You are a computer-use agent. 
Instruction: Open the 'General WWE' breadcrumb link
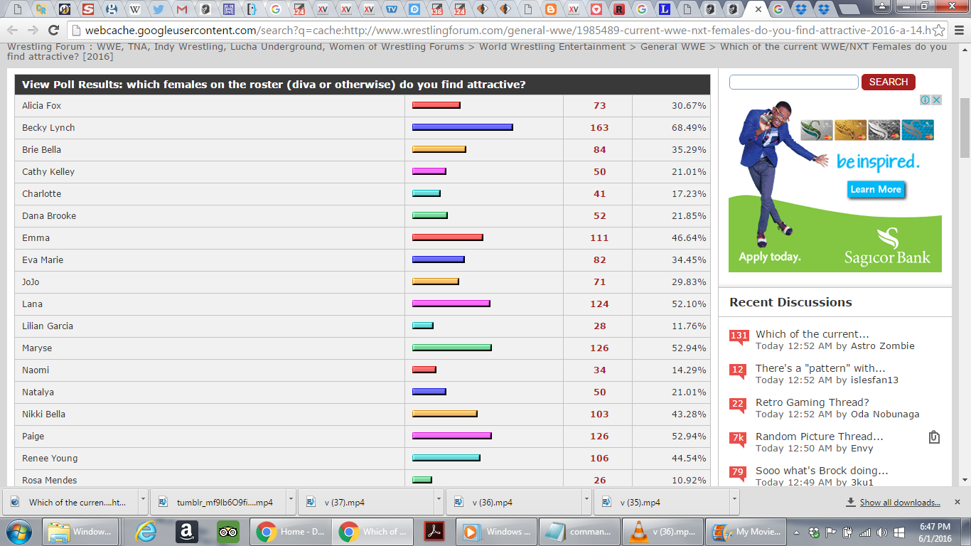click(x=673, y=46)
